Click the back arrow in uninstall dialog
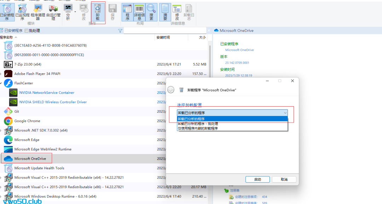382x204 pixels. coord(171,90)
